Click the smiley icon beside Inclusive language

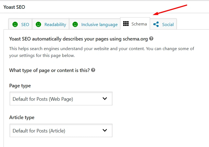click(75, 24)
